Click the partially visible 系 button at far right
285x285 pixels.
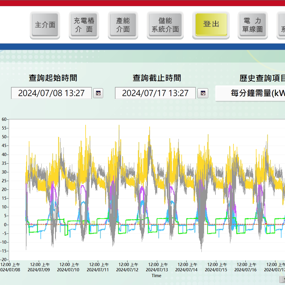[282, 25]
